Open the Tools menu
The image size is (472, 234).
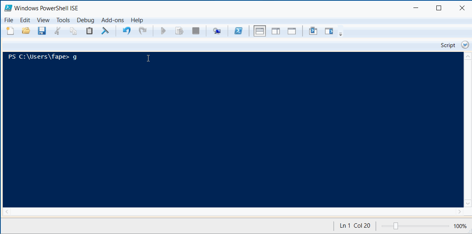(63, 20)
